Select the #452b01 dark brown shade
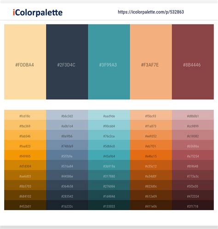The height and width of the screenshot is (229, 218). tap(25, 205)
